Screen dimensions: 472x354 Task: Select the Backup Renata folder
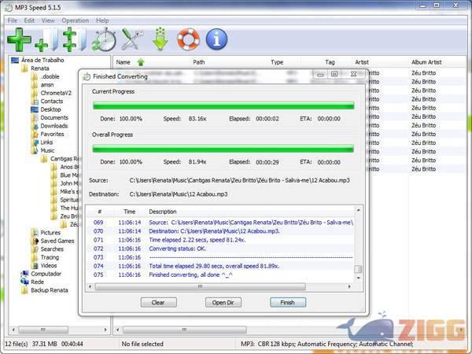[x=45, y=290]
